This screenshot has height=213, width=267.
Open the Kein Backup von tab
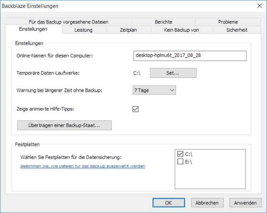(182, 30)
